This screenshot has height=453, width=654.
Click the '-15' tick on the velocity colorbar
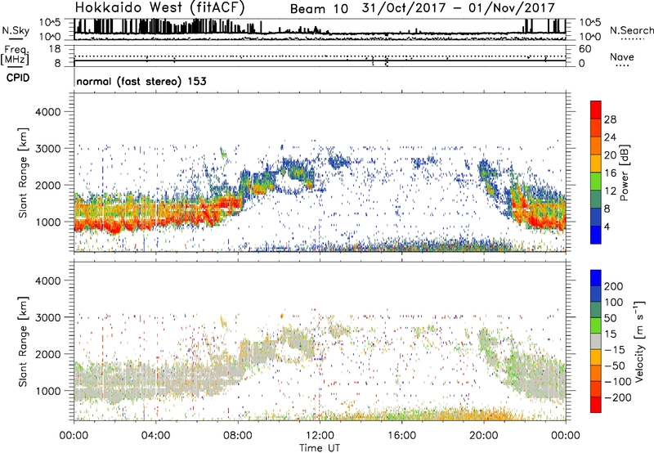[615, 350]
